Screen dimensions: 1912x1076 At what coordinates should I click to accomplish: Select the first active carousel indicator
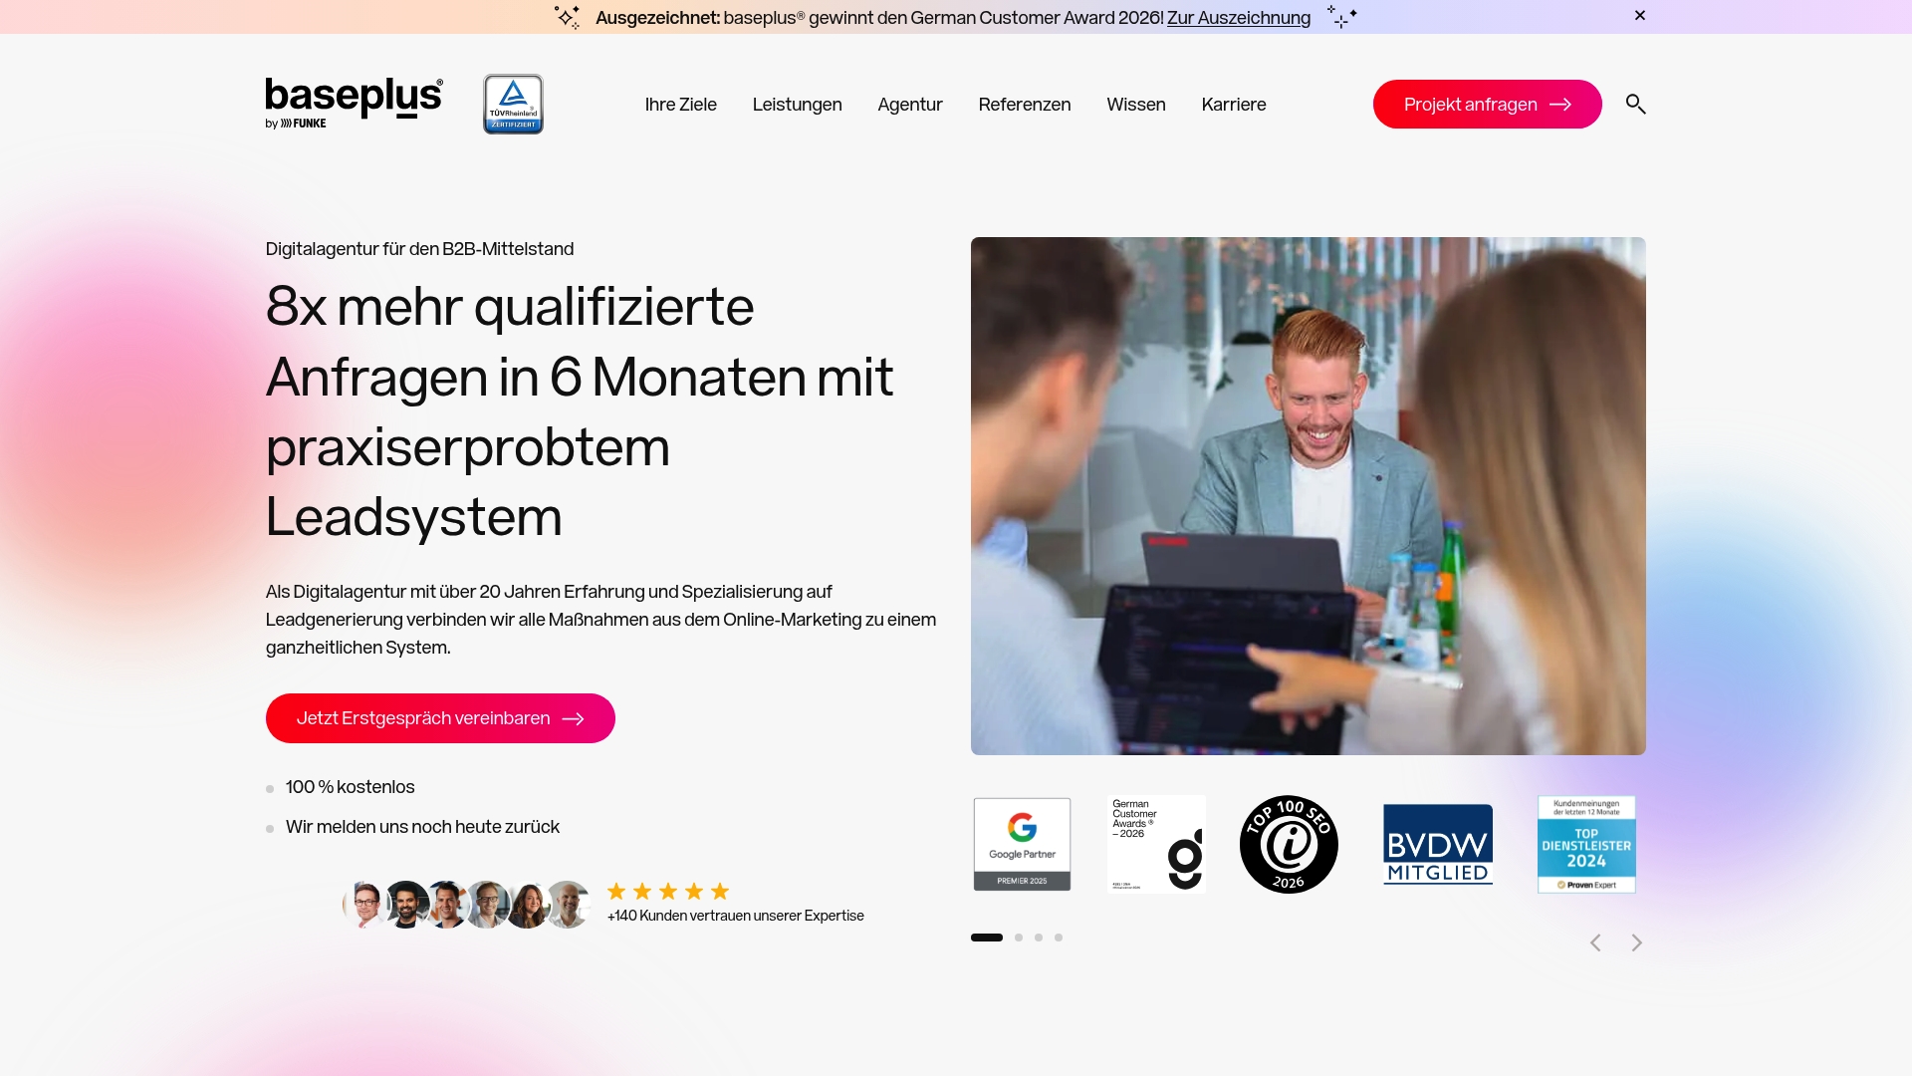986,938
